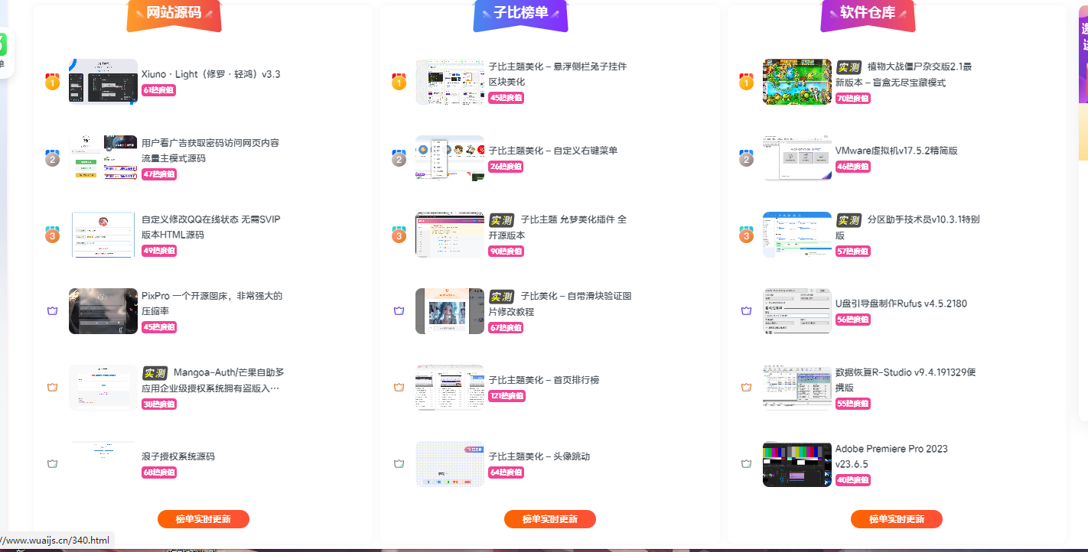Screen dimensions: 1088x552
Task: Open 子比主题美化 首页排行榜 link
Action: click(x=544, y=380)
